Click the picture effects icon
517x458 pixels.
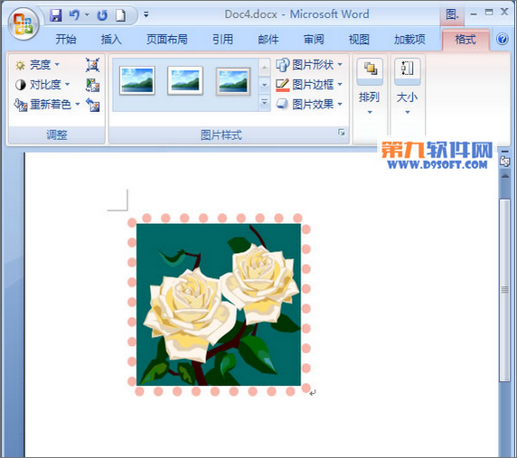282,105
